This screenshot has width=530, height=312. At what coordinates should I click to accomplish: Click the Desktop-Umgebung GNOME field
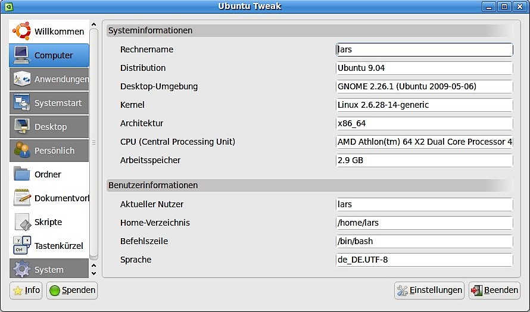(424, 86)
